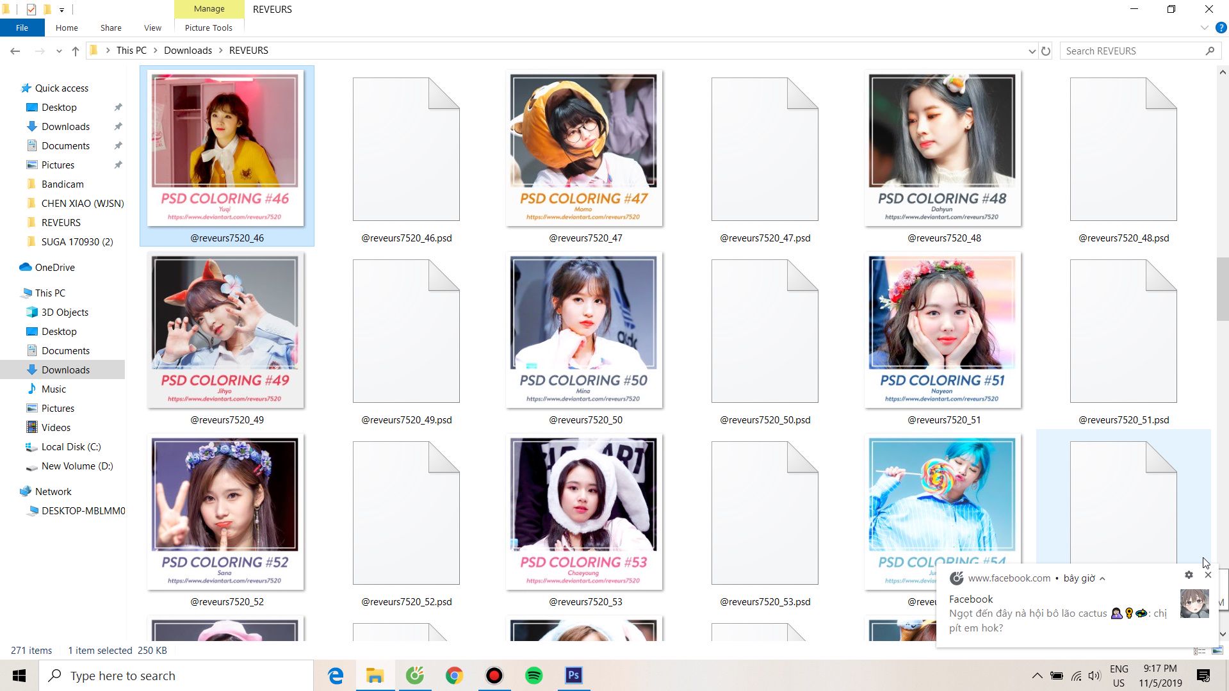Click This PC in the address breadcrumb

131,51
